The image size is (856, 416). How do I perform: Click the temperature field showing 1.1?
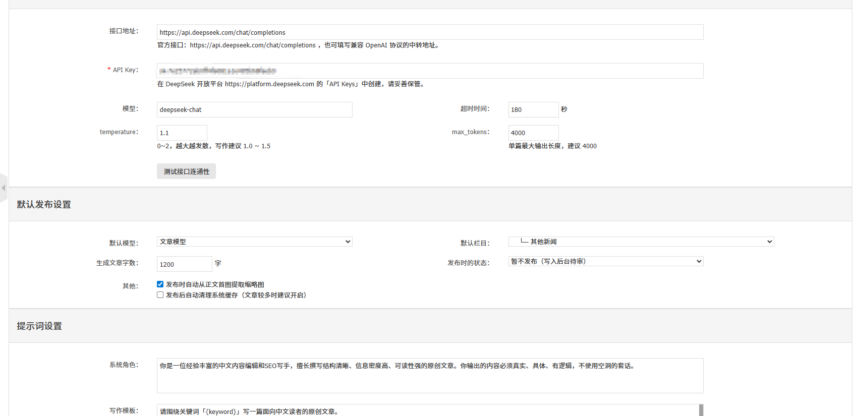182,133
